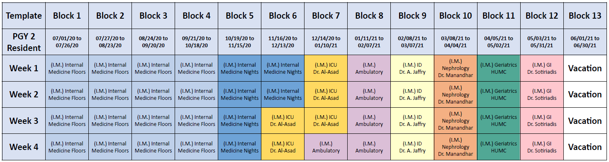Screen dimensions: 609x162
Task: Select the Block 7 column header
Action: click(x=326, y=16)
